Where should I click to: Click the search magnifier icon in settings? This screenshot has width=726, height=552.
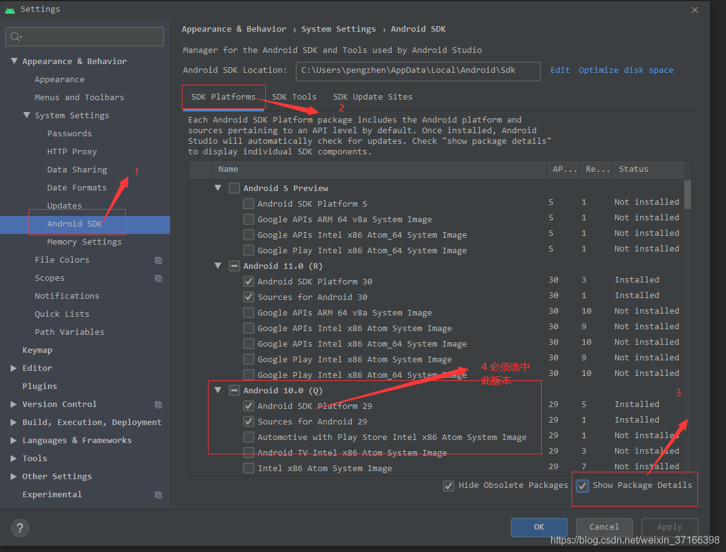point(16,37)
